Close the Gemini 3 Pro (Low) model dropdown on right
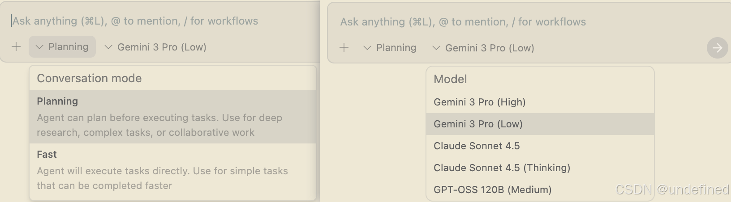Image resolution: width=731 pixels, height=202 pixels. [484, 48]
